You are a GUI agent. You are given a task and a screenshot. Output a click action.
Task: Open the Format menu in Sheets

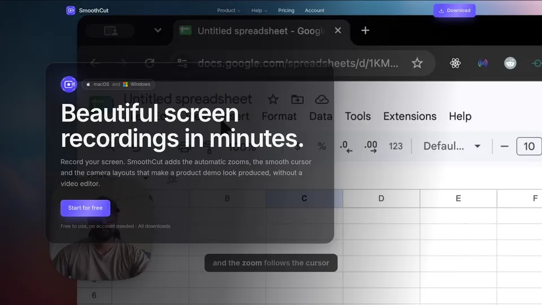click(279, 116)
